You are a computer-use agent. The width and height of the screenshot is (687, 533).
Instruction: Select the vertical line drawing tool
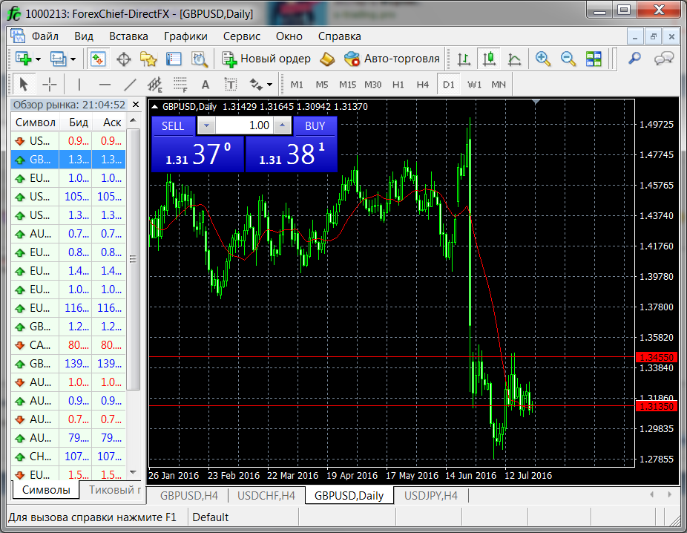79,84
